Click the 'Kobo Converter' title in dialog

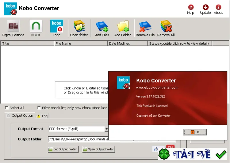pos(156,81)
